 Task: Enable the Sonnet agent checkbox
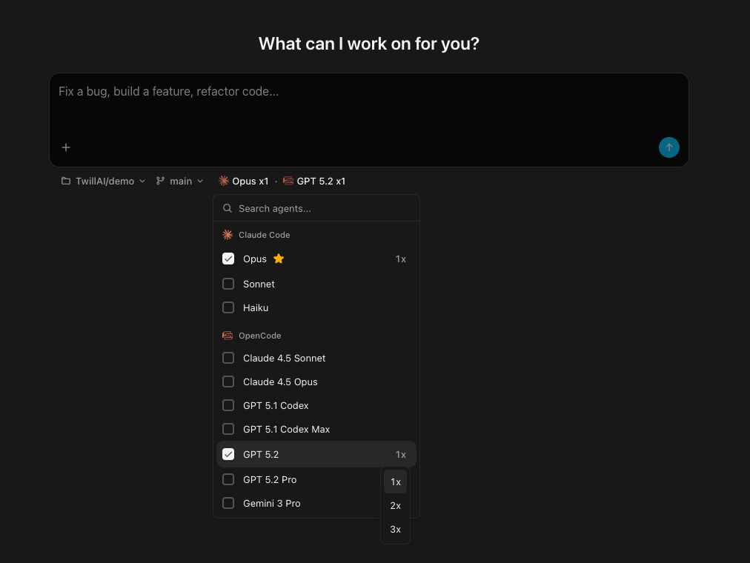(228, 284)
